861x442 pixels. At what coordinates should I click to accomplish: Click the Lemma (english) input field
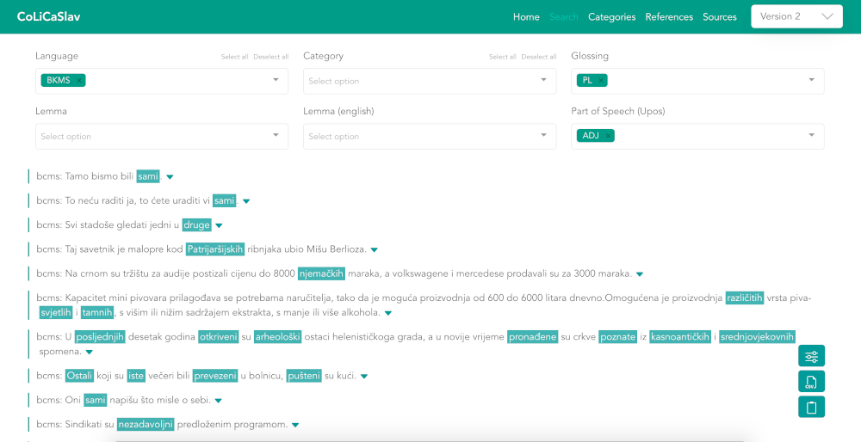click(422, 136)
